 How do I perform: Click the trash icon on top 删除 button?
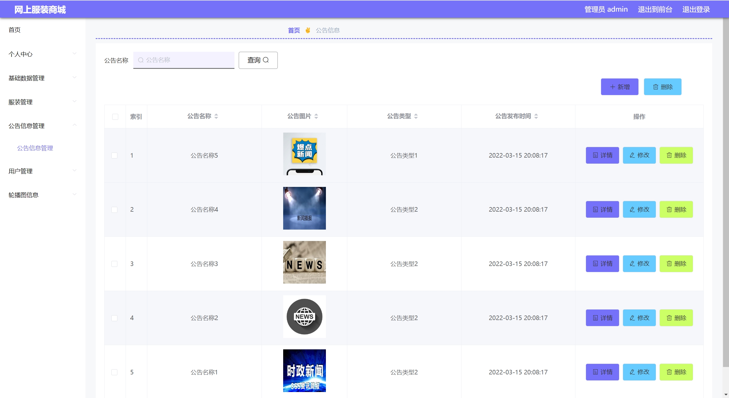pos(656,87)
